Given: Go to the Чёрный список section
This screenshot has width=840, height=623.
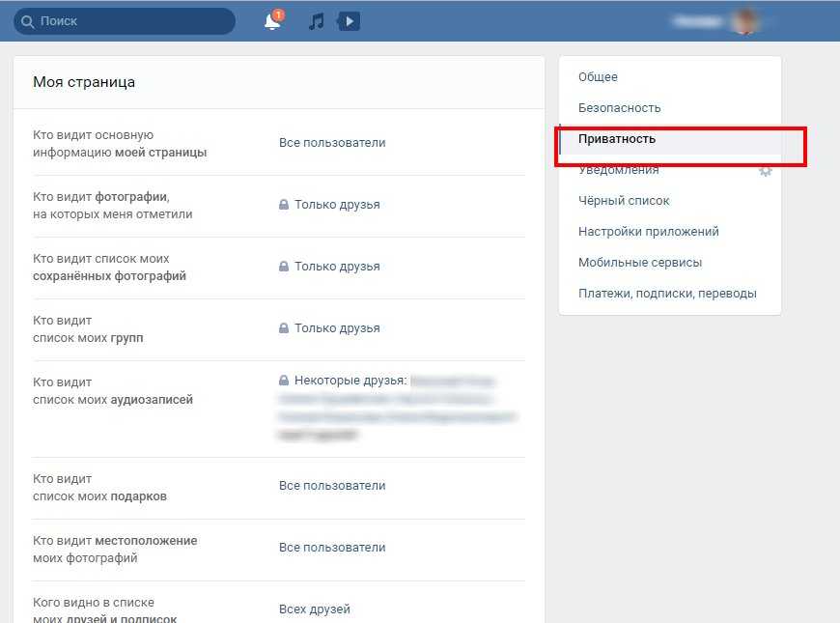Looking at the screenshot, I should click(x=624, y=201).
